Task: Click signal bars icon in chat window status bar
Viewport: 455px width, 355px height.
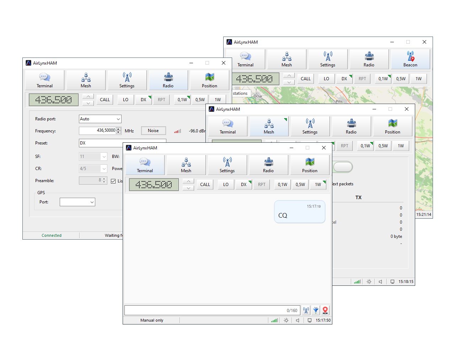Action: click(x=274, y=320)
